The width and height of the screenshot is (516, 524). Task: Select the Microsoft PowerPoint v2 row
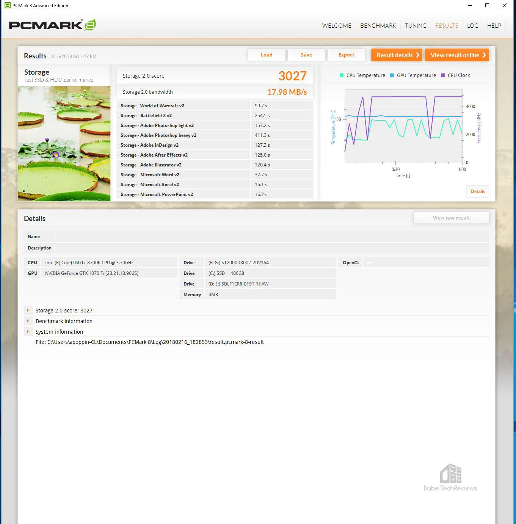click(x=215, y=195)
